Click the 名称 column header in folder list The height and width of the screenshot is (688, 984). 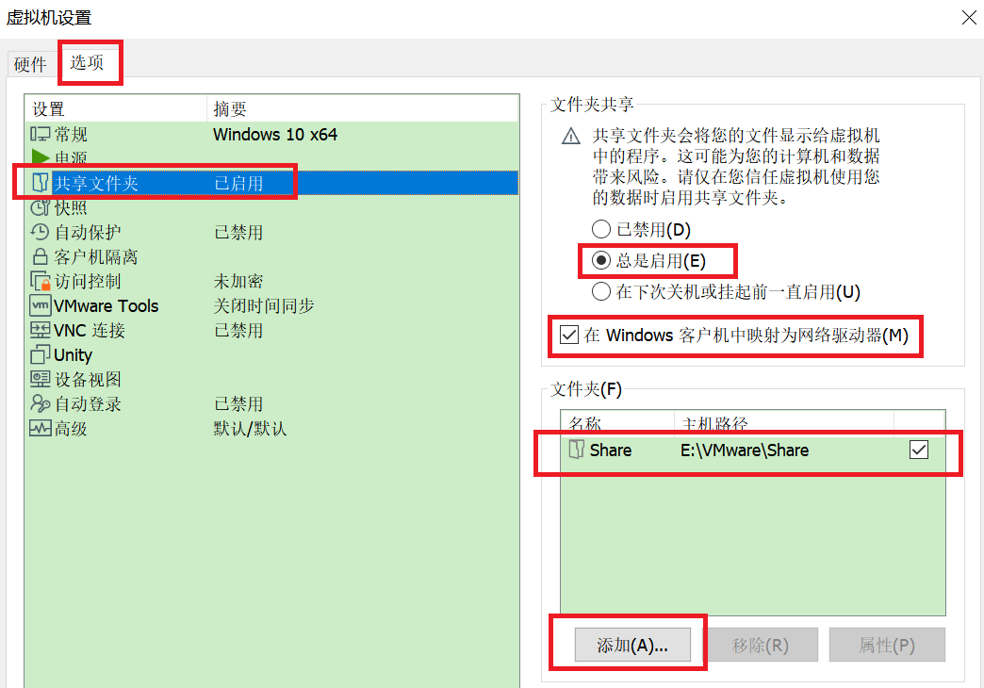pyautogui.click(x=617, y=422)
